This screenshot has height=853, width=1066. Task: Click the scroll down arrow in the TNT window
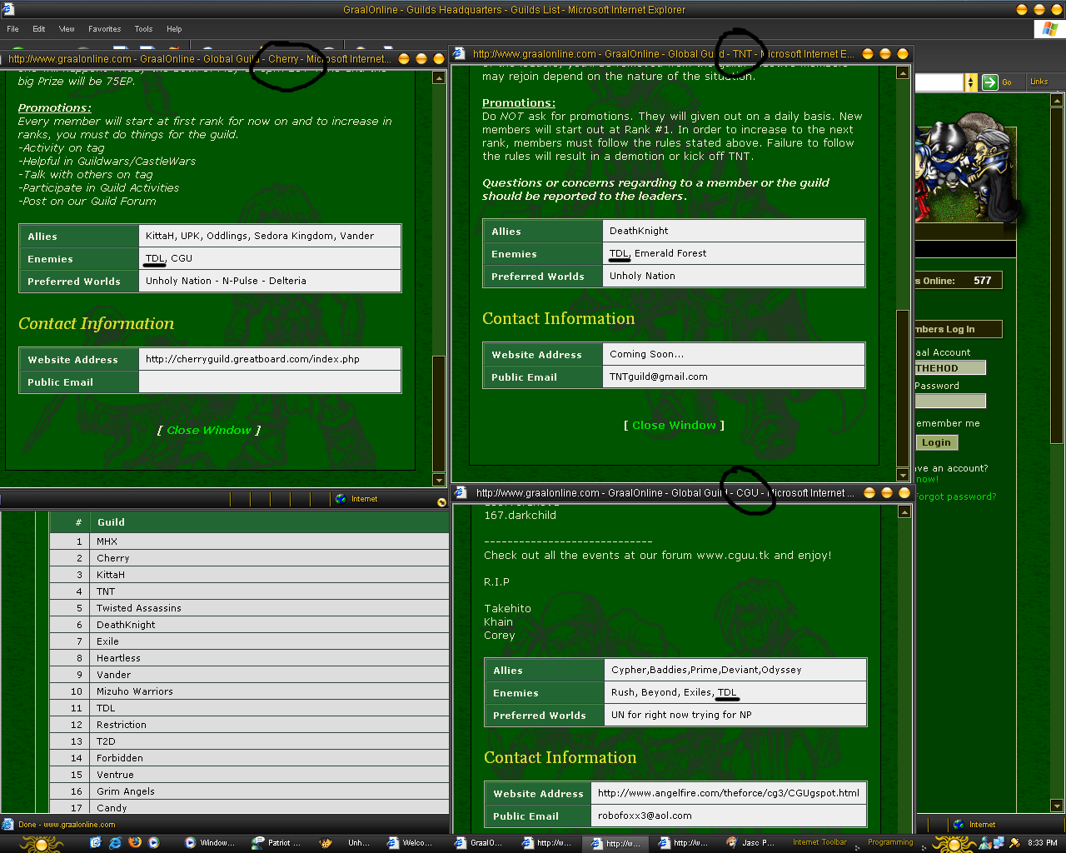[x=903, y=475]
